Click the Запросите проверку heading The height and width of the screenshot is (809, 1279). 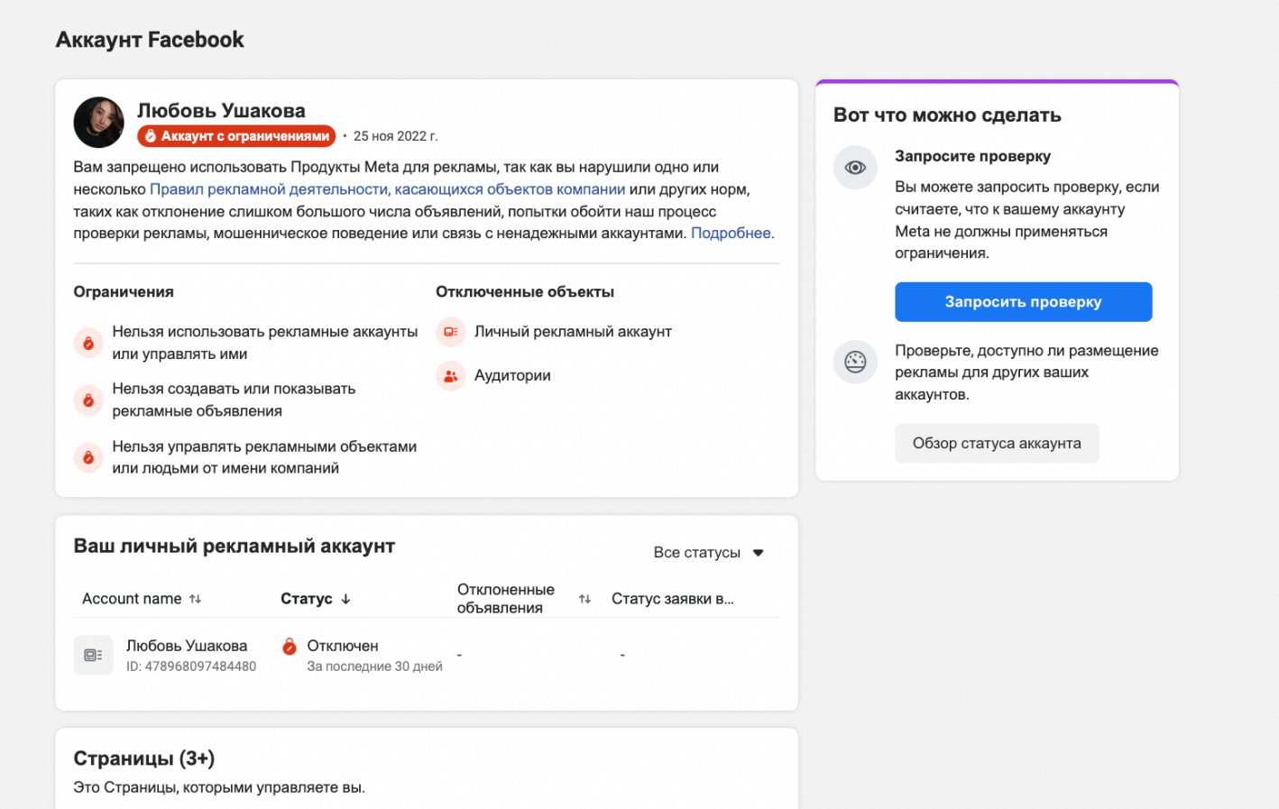[972, 156]
